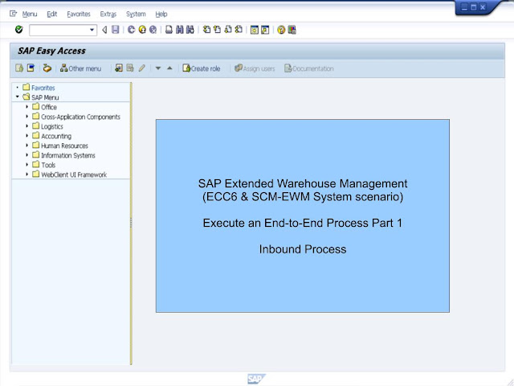Select the SAP Menu tree label
Viewport: 514px width, 386px height.
tap(45, 97)
